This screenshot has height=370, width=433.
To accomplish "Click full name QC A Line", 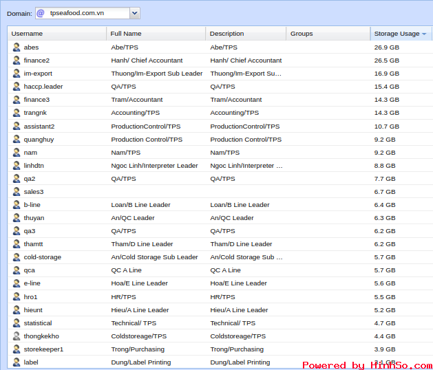I will (x=126, y=270).
